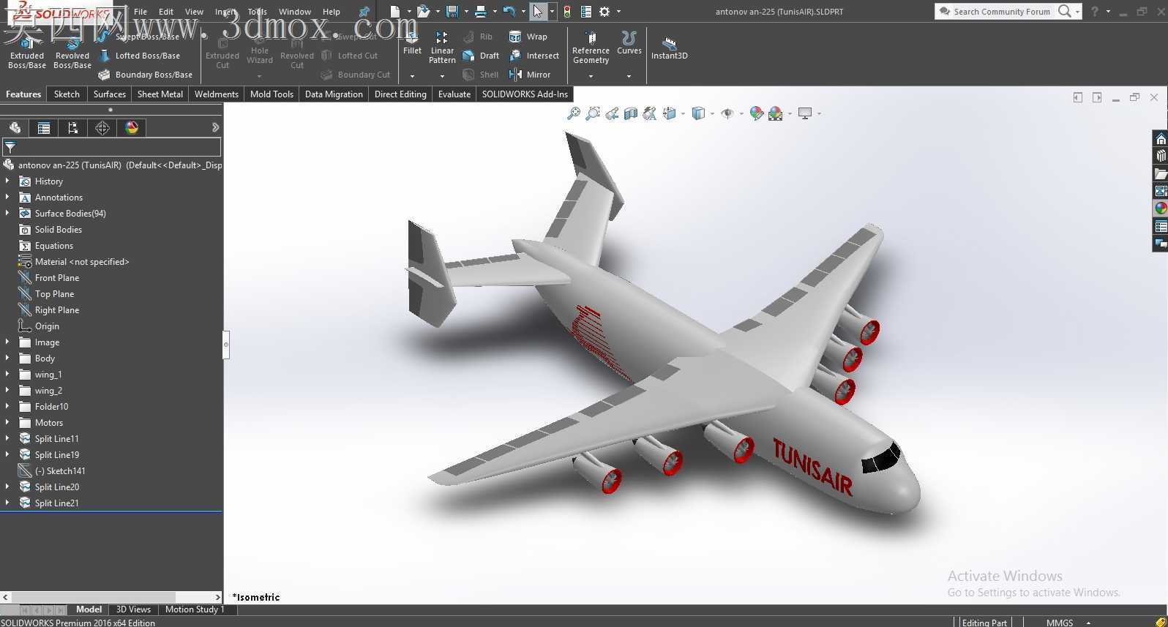Click the Rebuild traffic light icon
This screenshot has width=1168, height=627.
click(567, 11)
